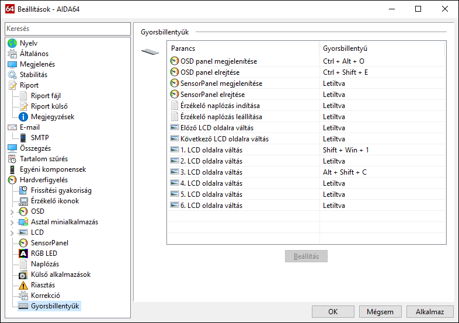The height and width of the screenshot is (323, 459).
Task: Click the Nyelv globe icon
Action: 12,43
